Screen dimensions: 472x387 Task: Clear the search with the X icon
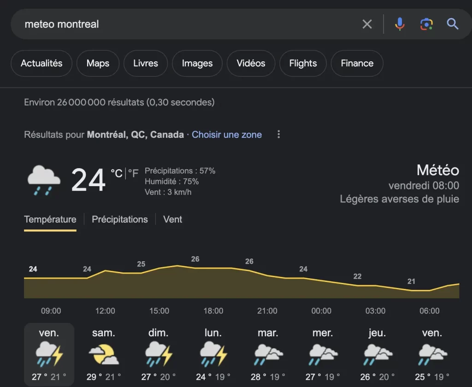tap(367, 23)
